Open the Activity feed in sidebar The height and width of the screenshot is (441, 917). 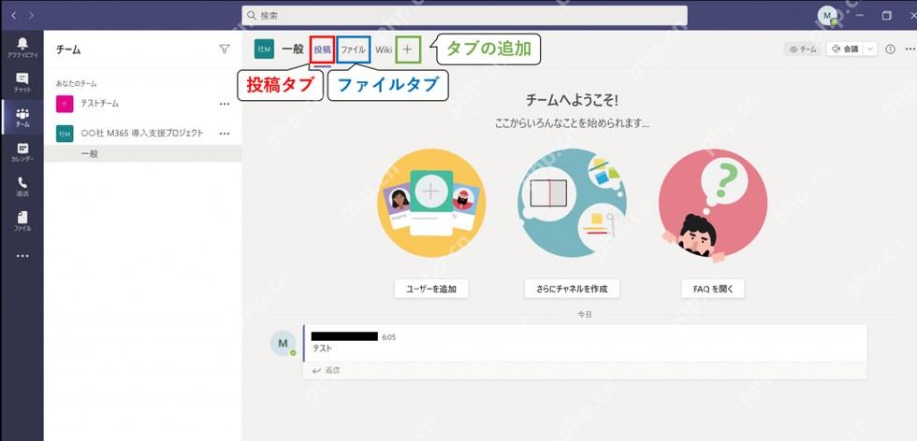tap(22, 47)
